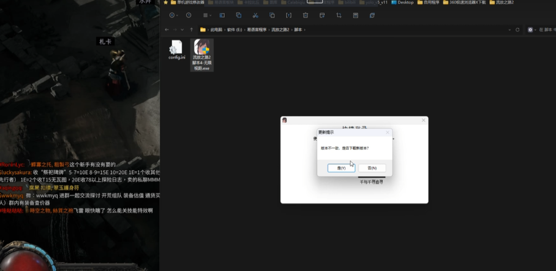The width and height of the screenshot is (556, 271).
Task: Click the crop-shaped icon in toolbar
Action: tap(339, 15)
